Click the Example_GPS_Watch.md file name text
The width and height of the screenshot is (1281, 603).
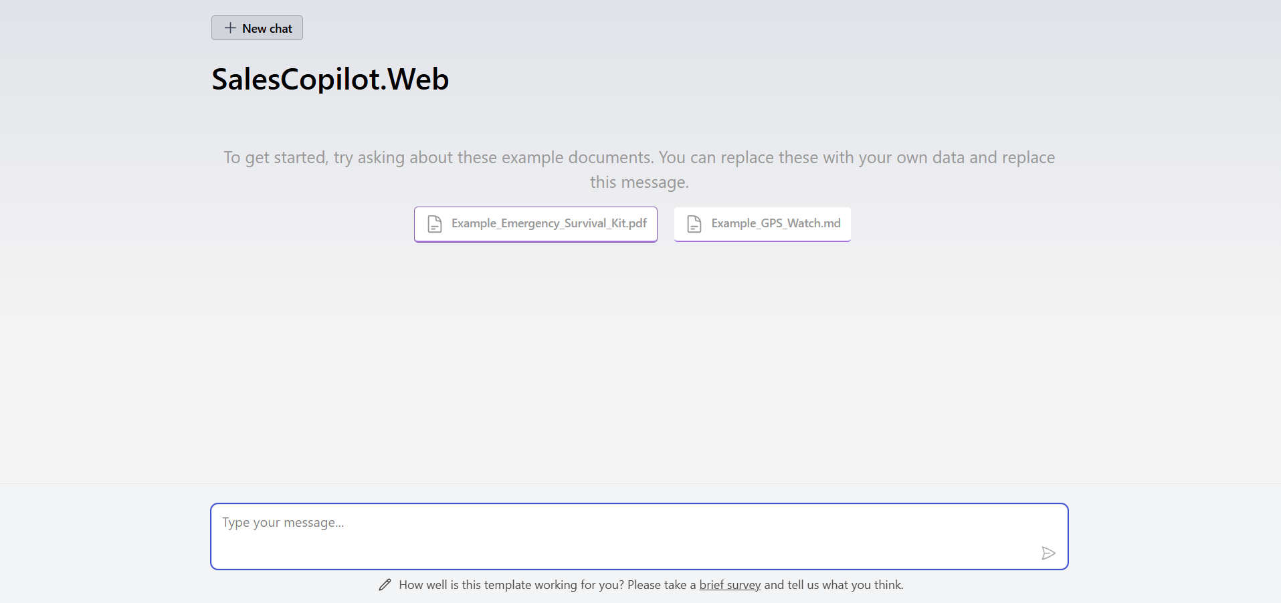(776, 223)
